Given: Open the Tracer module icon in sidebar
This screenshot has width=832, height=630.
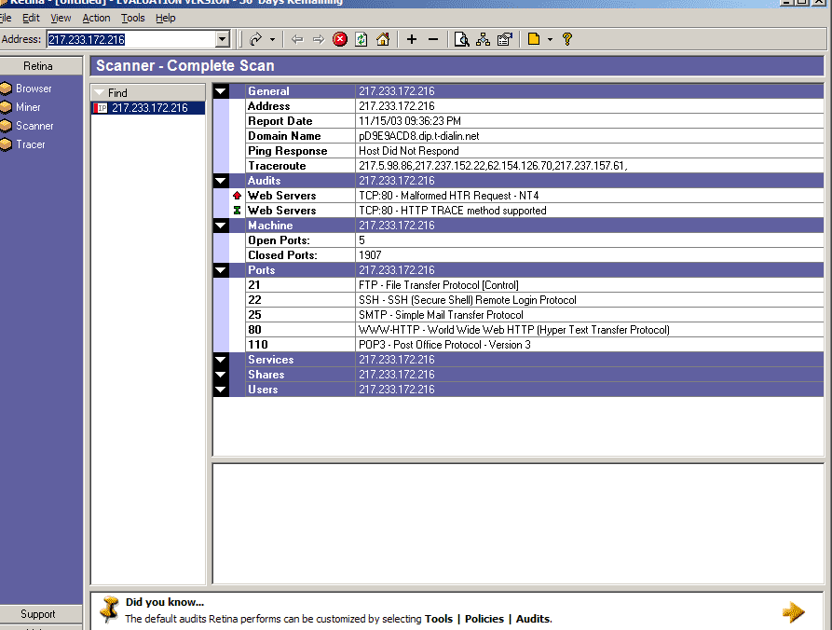Looking at the screenshot, I should tap(6, 144).
